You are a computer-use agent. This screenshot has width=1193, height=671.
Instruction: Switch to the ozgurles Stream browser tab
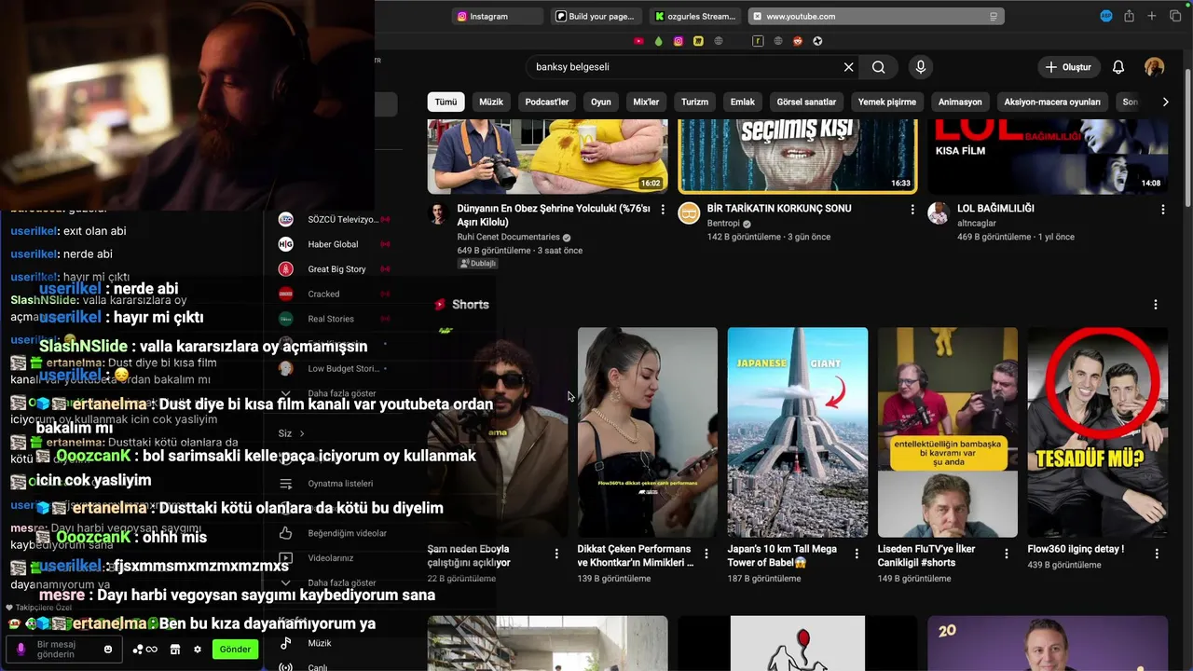coord(694,16)
